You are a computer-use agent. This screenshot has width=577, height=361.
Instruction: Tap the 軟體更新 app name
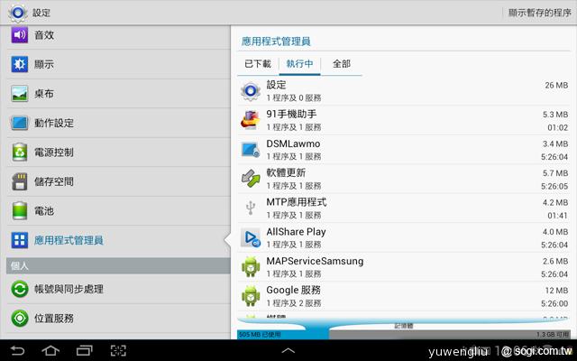pos(286,172)
